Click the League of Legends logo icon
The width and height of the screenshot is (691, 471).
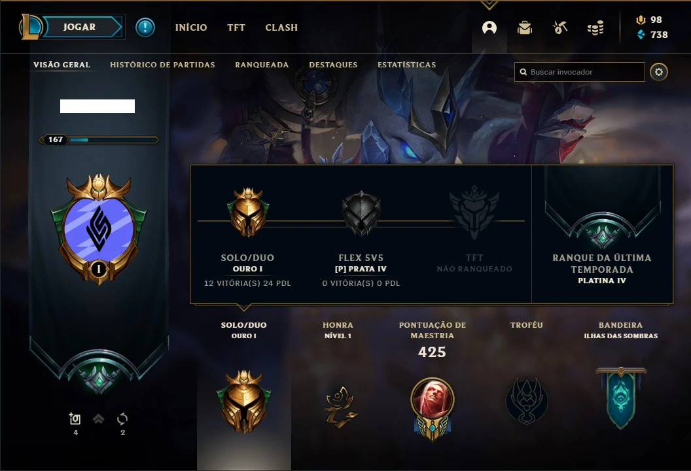(x=30, y=27)
